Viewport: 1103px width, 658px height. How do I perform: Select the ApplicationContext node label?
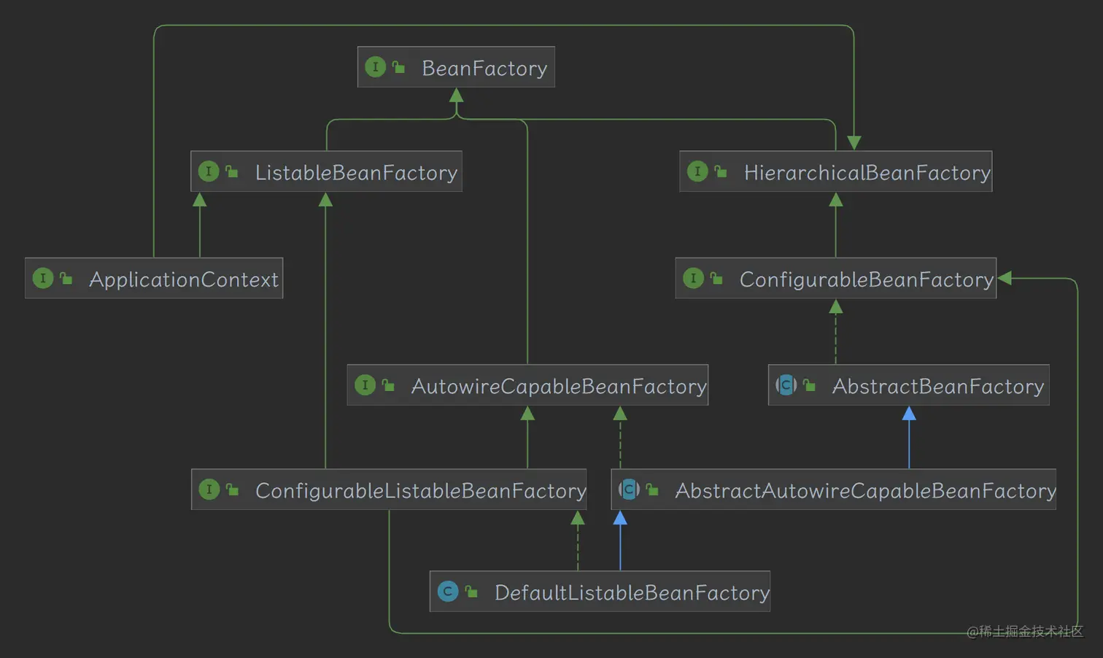(x=184, y=279)
